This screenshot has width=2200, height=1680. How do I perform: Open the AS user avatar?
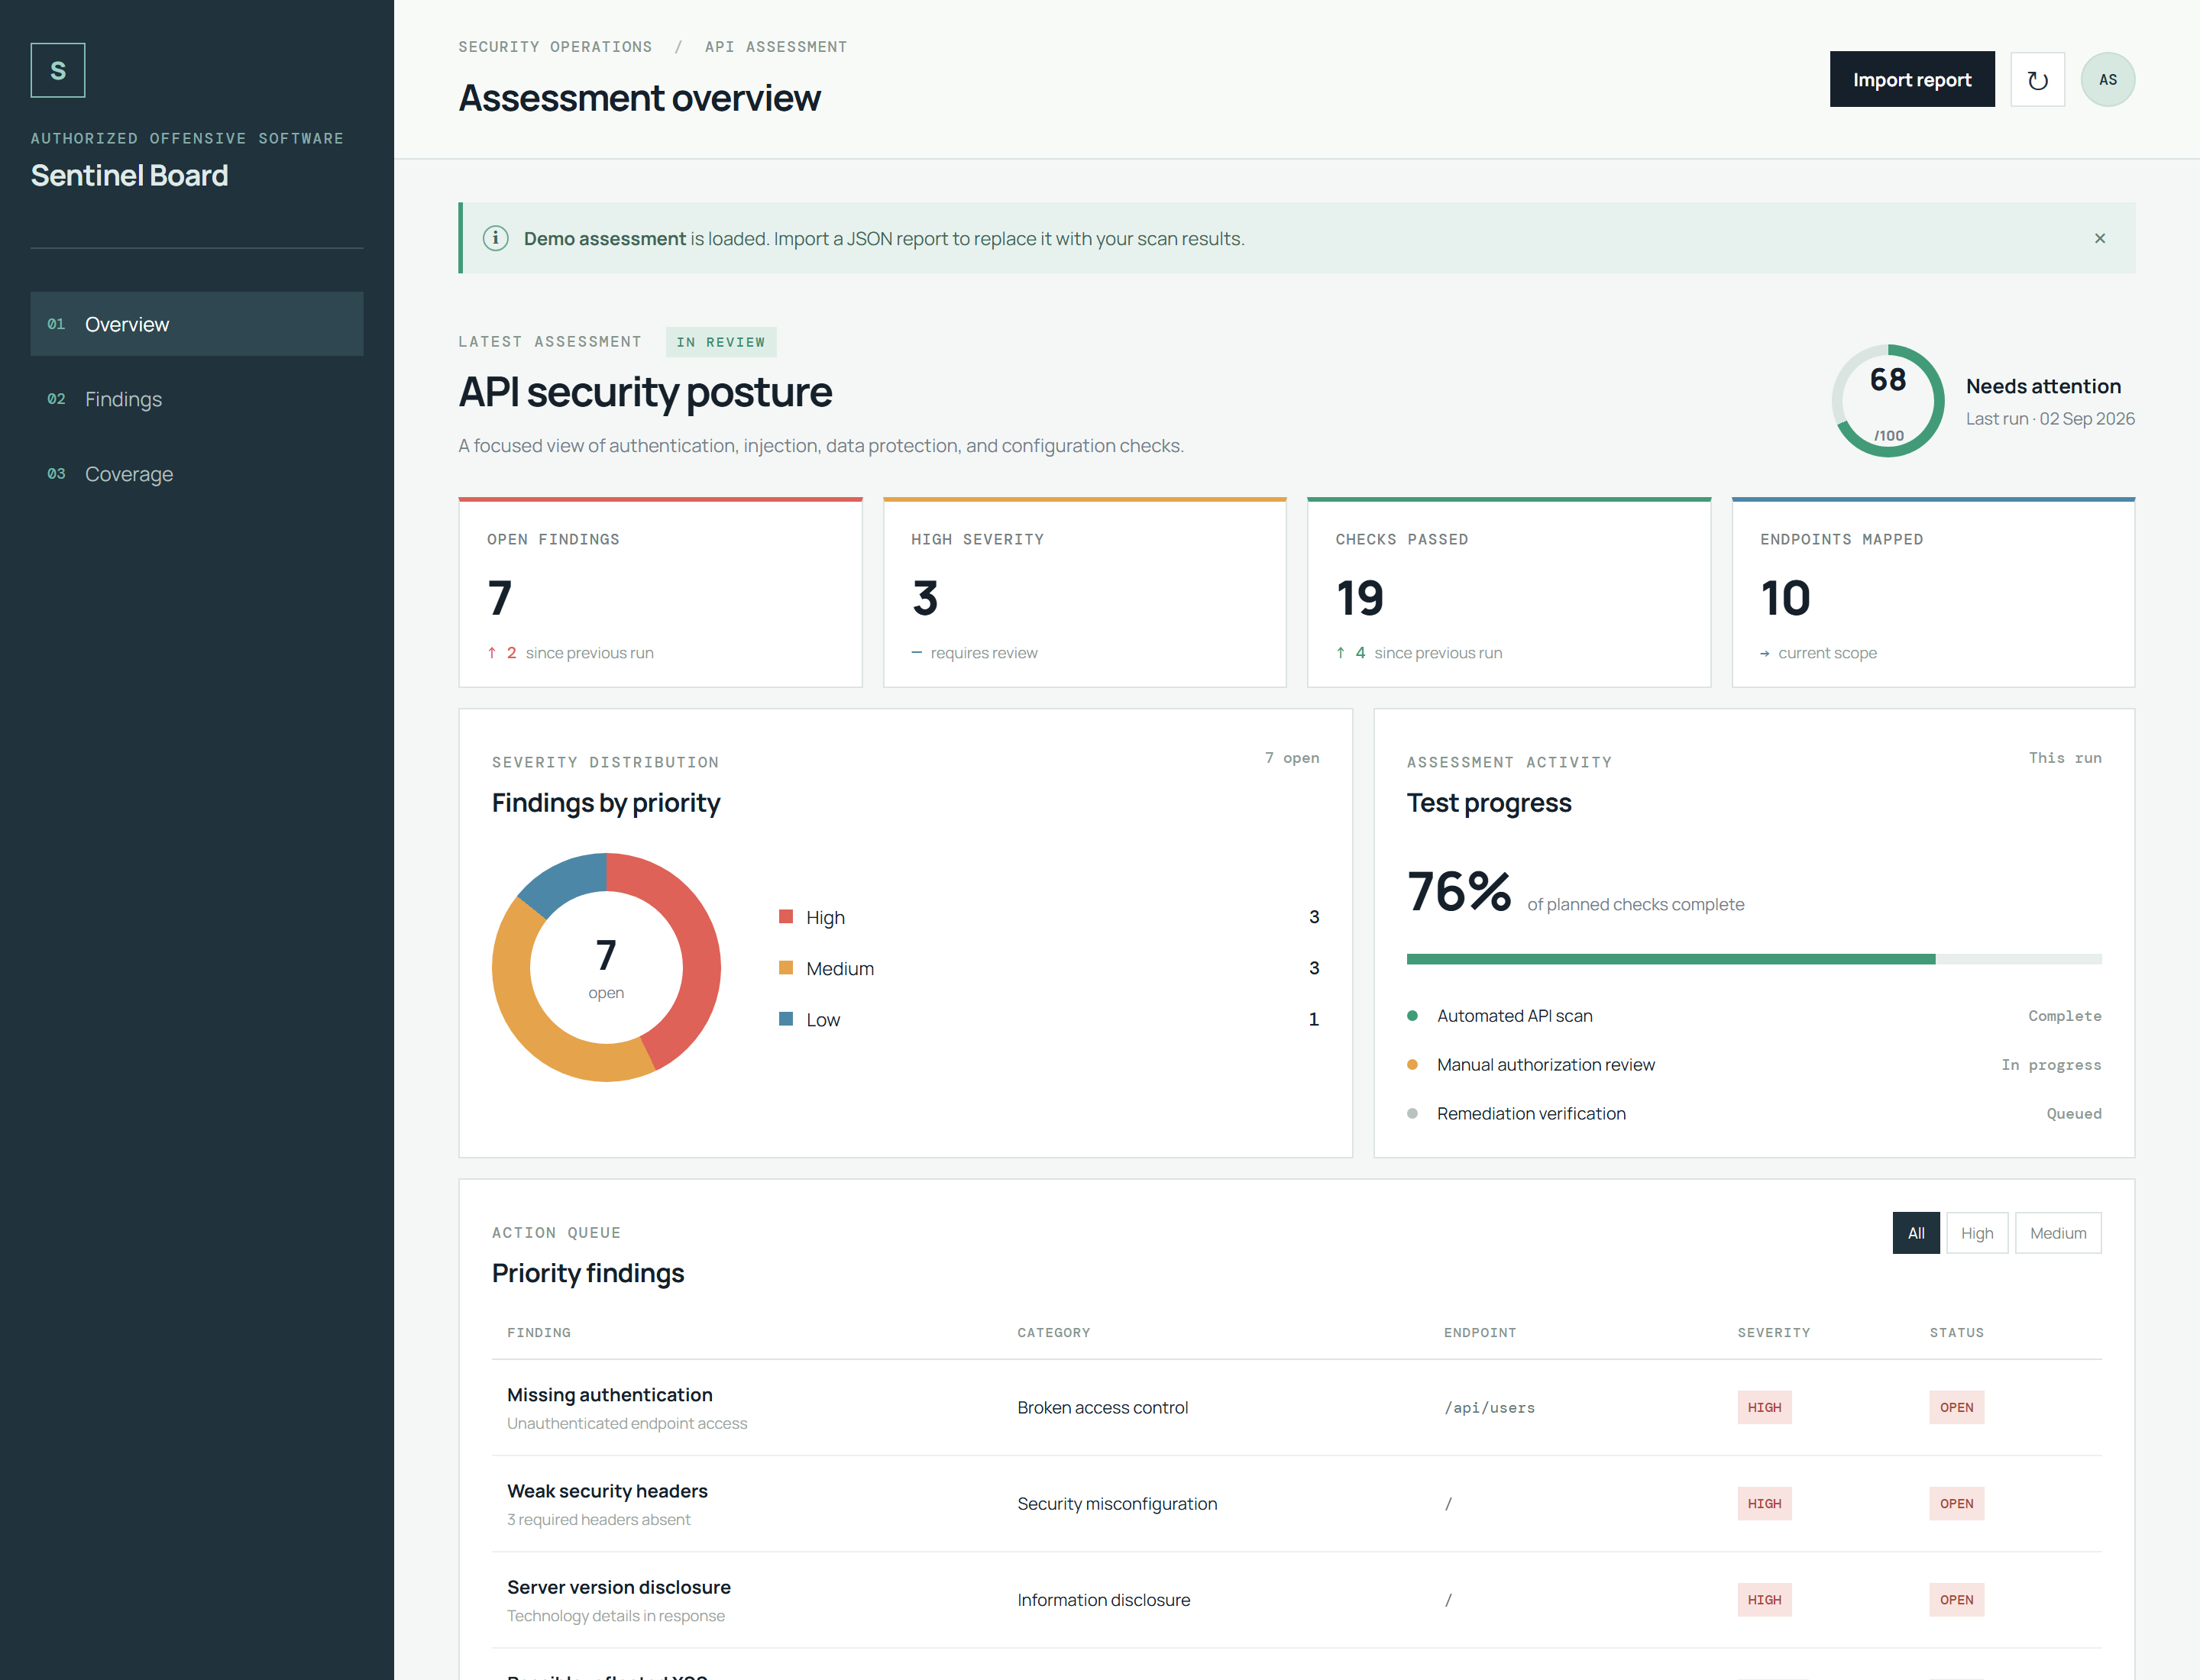coord(2107,80)
